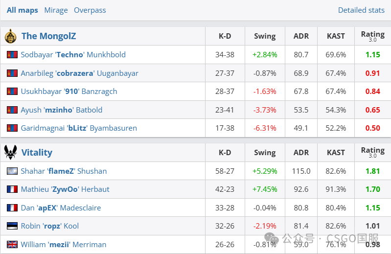
Task: Click the UK flag beside mezii
Action: (12, 245)
